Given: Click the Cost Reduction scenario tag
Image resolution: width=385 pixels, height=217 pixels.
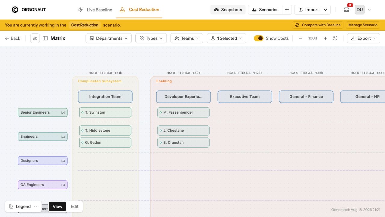Looking at the screenshot, I should (x=85, y=25).
